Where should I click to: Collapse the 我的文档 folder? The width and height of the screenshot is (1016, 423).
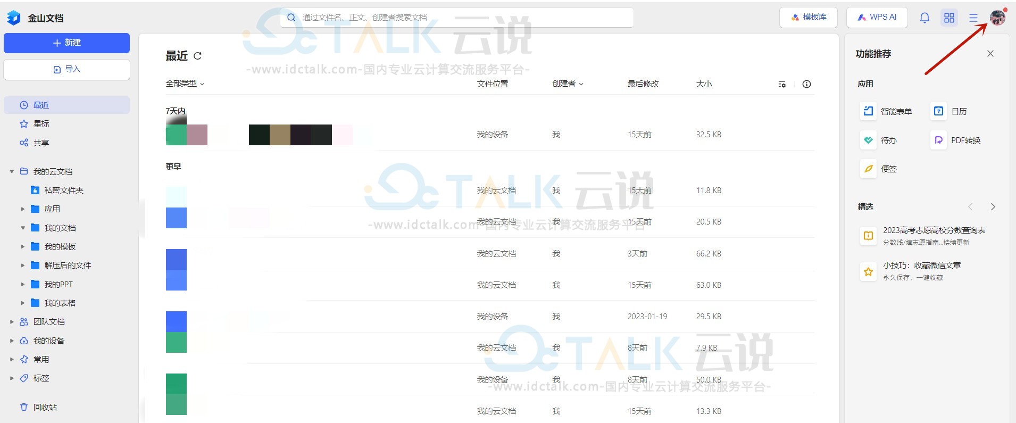coord(23,228)
